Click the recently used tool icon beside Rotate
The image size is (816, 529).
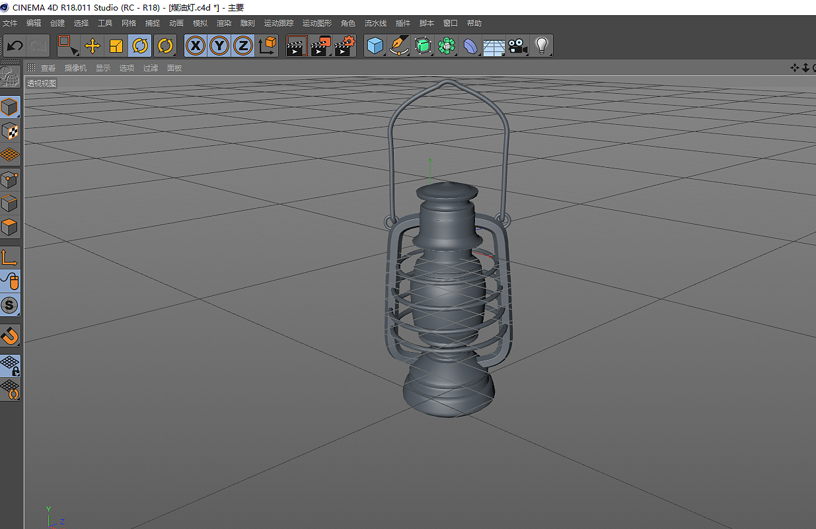pyautogui.click(x=165, y=46)
